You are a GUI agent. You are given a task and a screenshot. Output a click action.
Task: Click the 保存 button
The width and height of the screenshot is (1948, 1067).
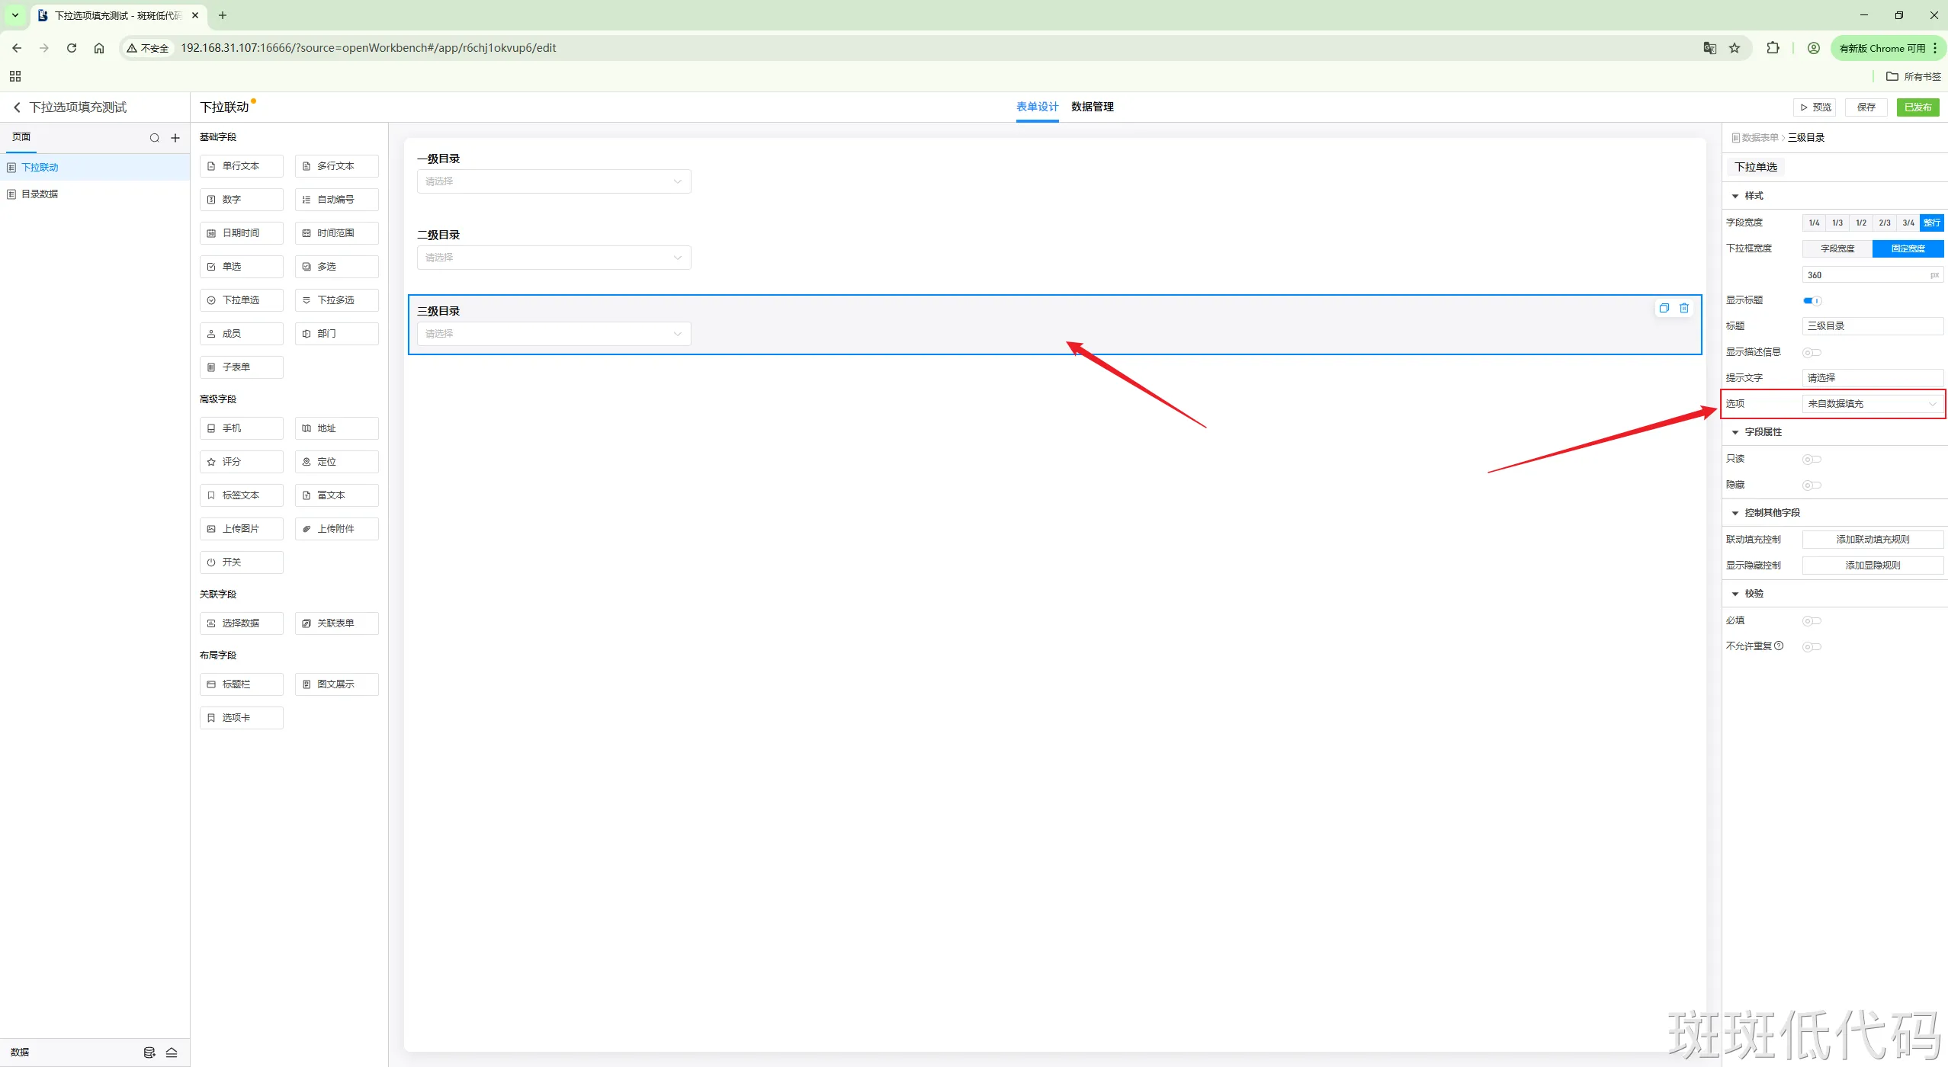tap(1866, 107)
